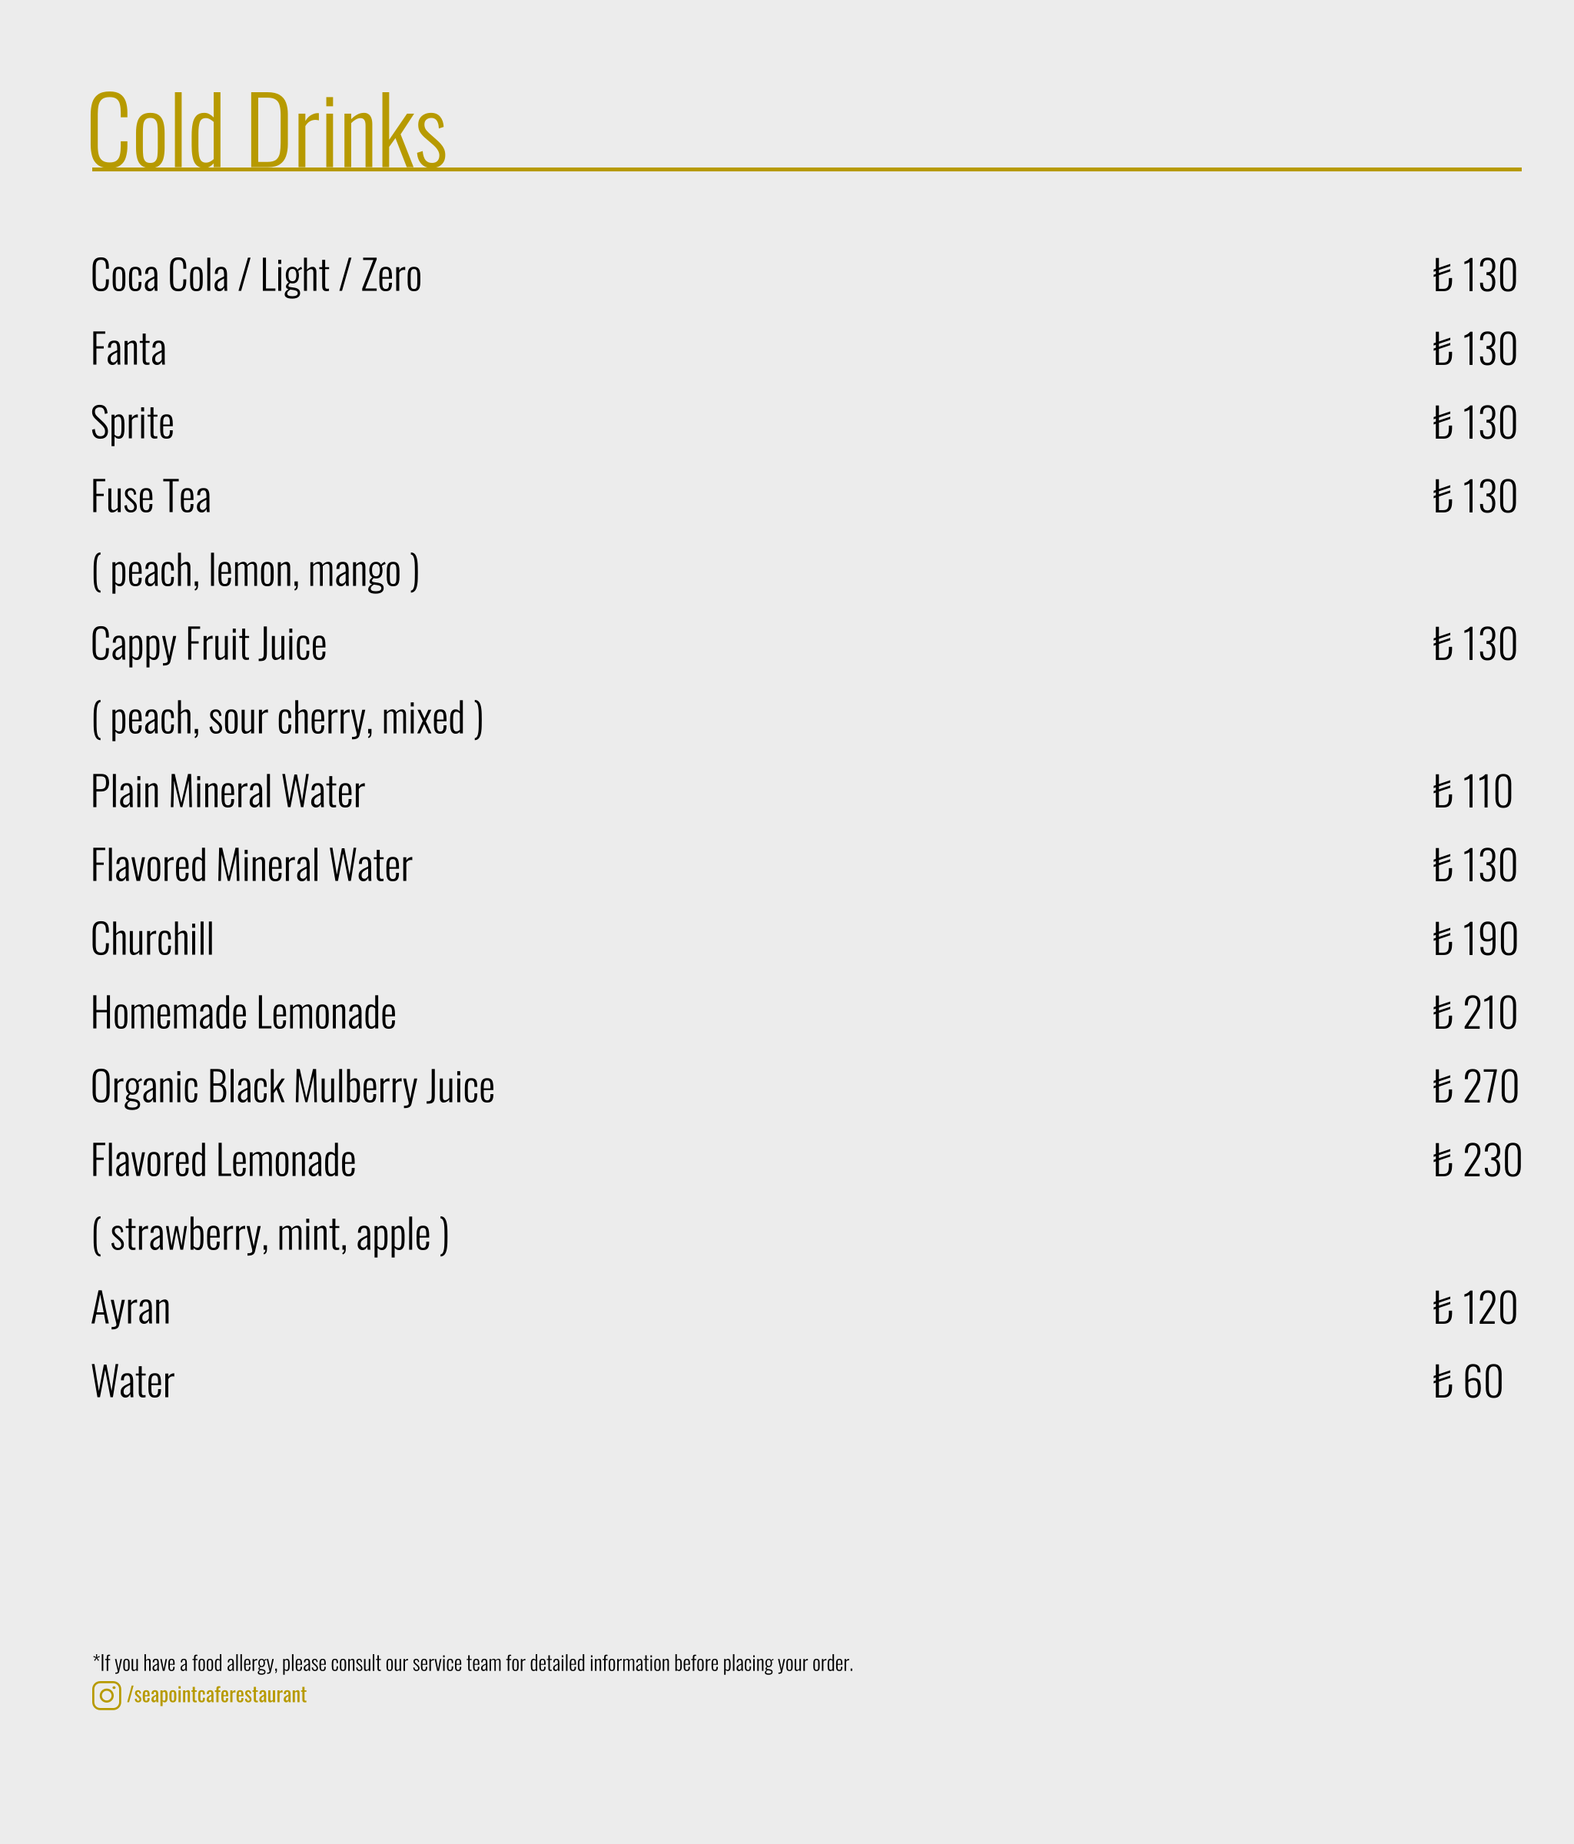Screen dimensions: 1574x1844
Task: Click the strawberry, mint, apple flavor note
Action: (x=270, y=1235)
